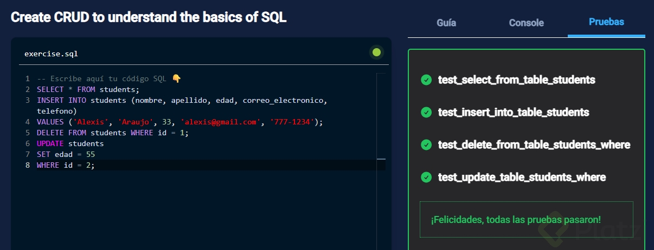654x250 pixels.
Task: Click the pointing hand emoji in the comment
Action: (176, 78)
